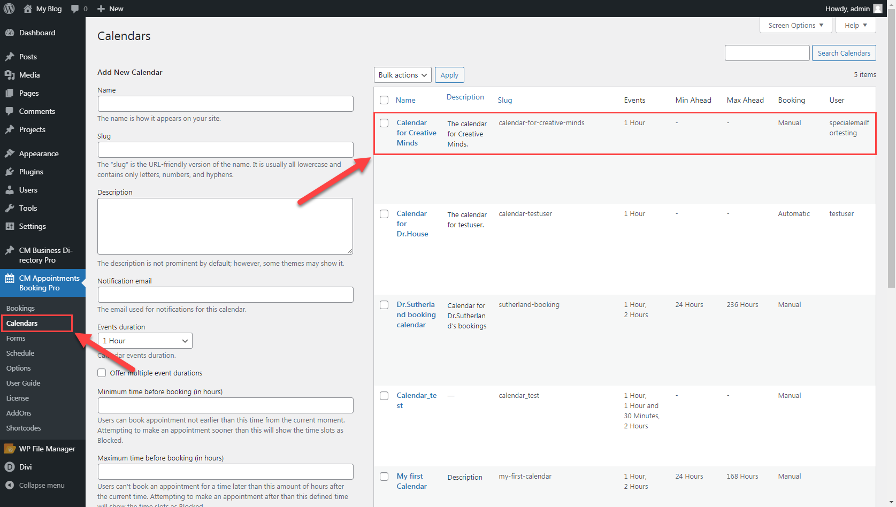Open the AddOns submenu item
The height and width of the screenshot is (507, 896).
pyautogui.click(x=19, y=413)
